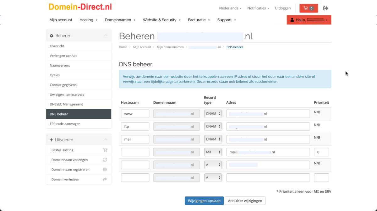Open the record type dropdown showing MX

pyautogui.click(x=213, y=152)
